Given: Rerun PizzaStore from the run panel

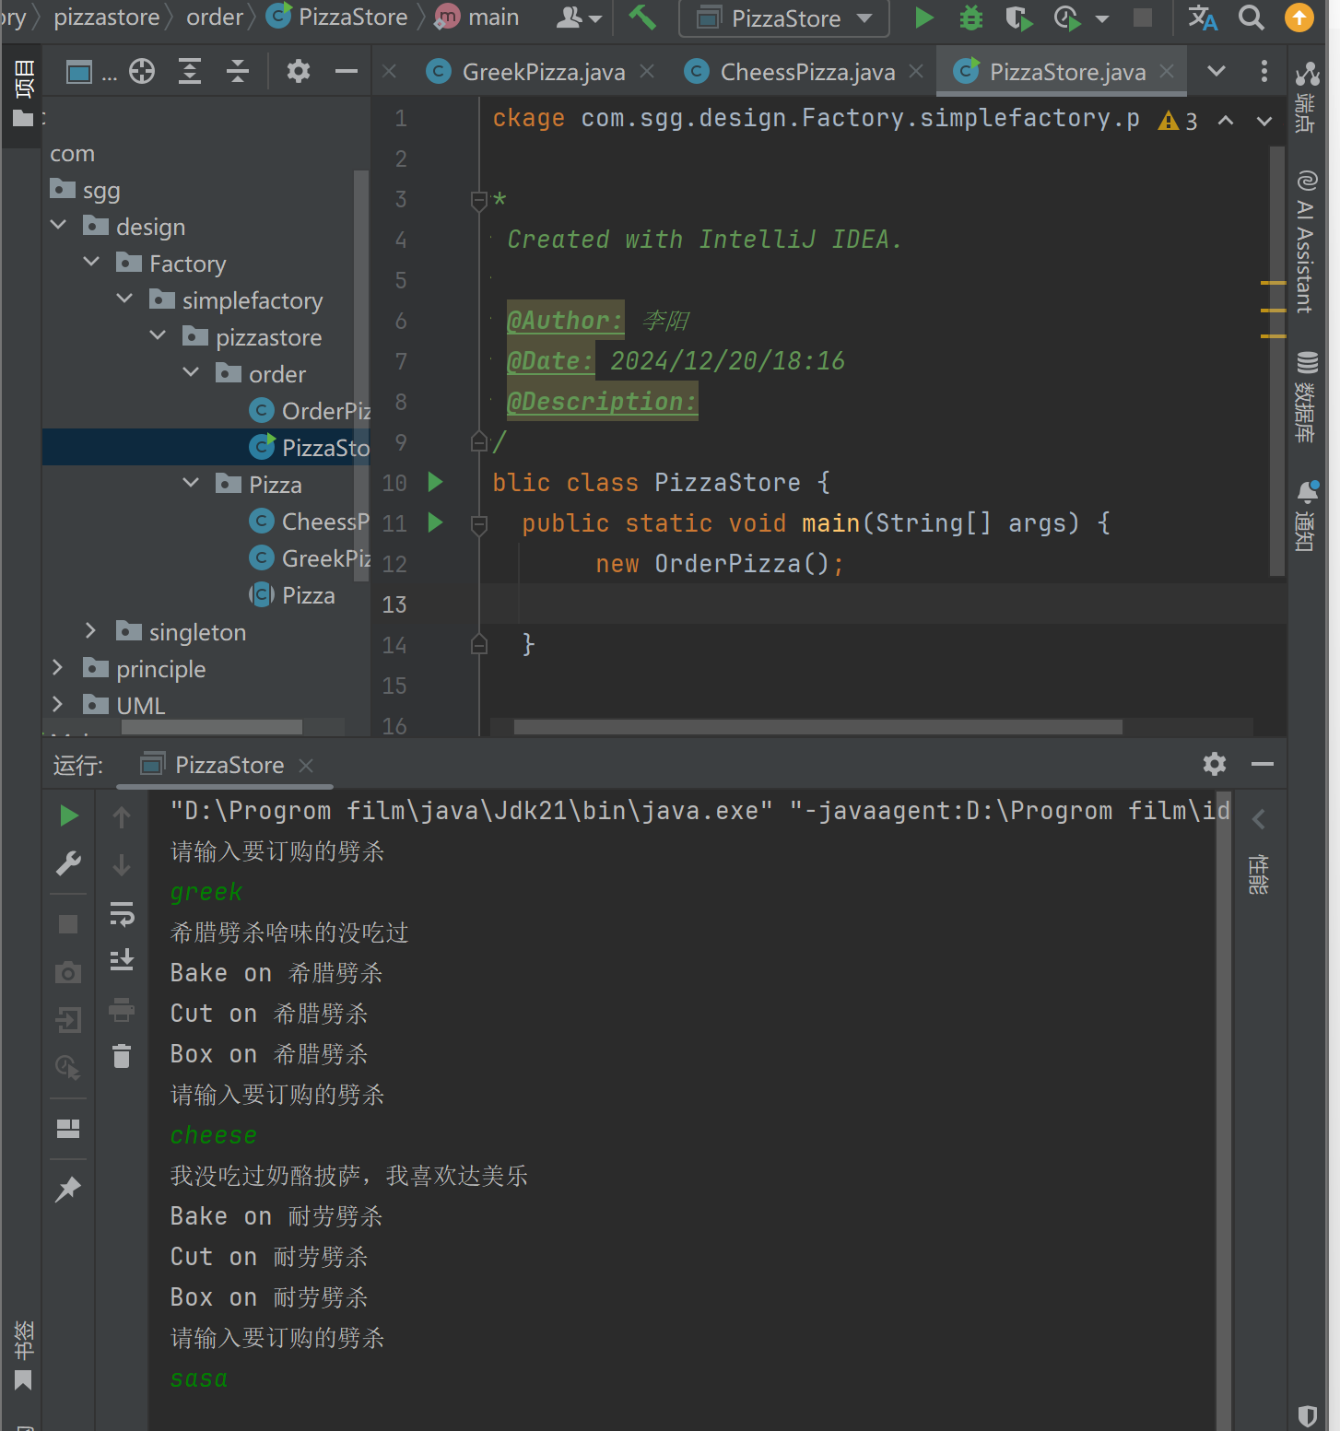Looking at the screenshot, I should coord(68,815).
